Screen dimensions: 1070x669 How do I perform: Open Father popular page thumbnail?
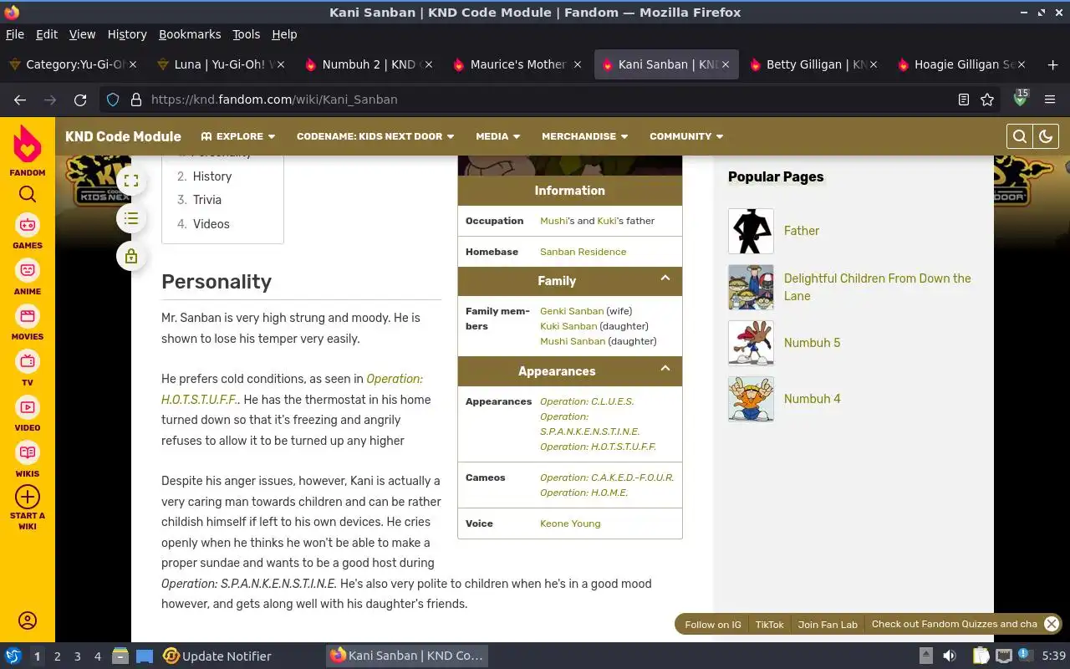[751, 231]
